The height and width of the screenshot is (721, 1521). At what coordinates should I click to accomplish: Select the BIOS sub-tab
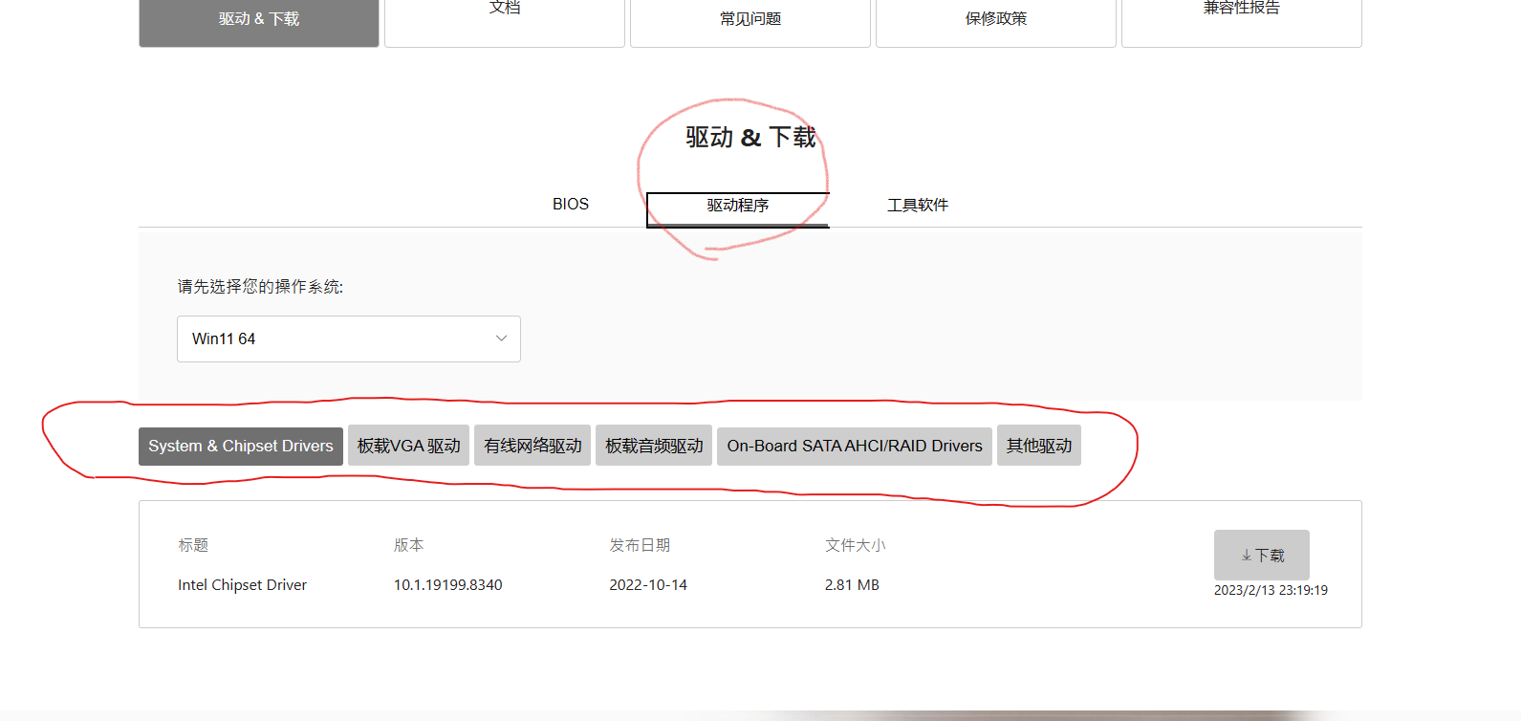(x=571, y=205)
